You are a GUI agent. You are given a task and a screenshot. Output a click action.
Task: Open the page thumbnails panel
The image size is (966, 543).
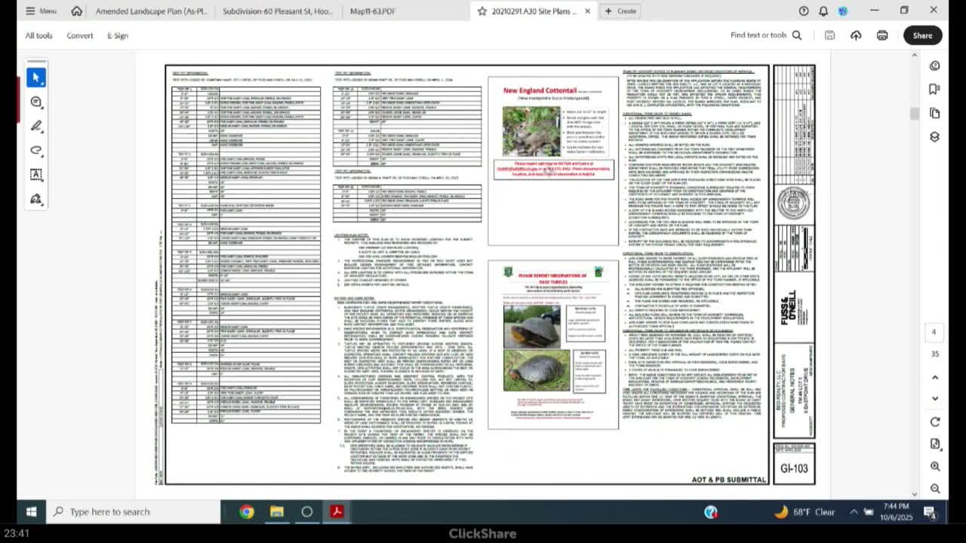click(934, 113)
